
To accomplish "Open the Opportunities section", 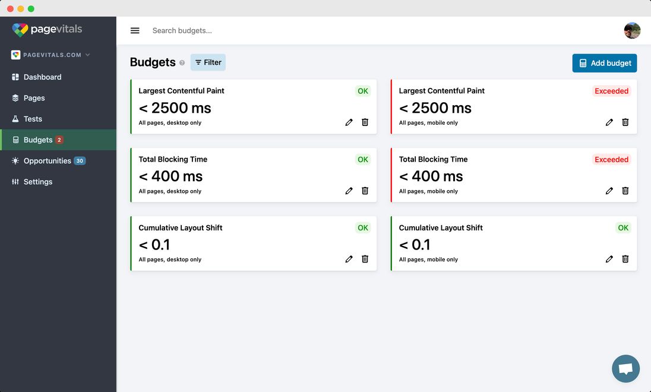I will pos(48,161).
